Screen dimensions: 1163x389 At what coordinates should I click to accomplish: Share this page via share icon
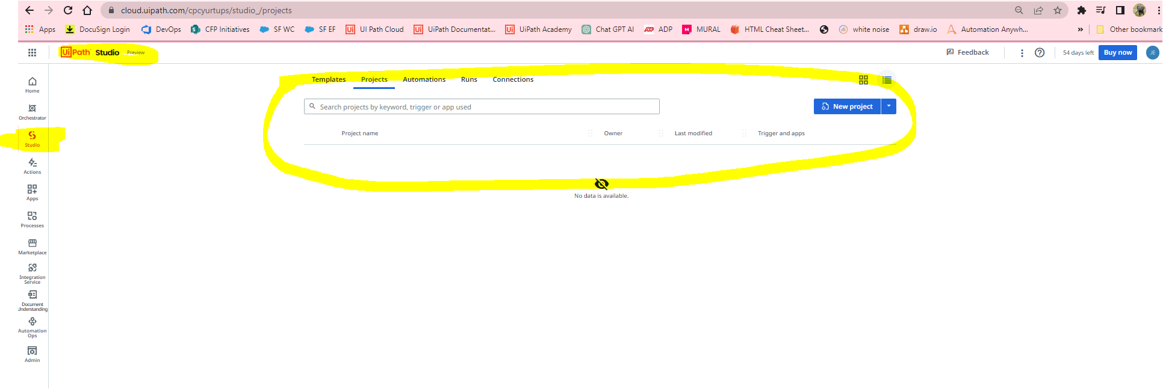(x=1038, y=10)
